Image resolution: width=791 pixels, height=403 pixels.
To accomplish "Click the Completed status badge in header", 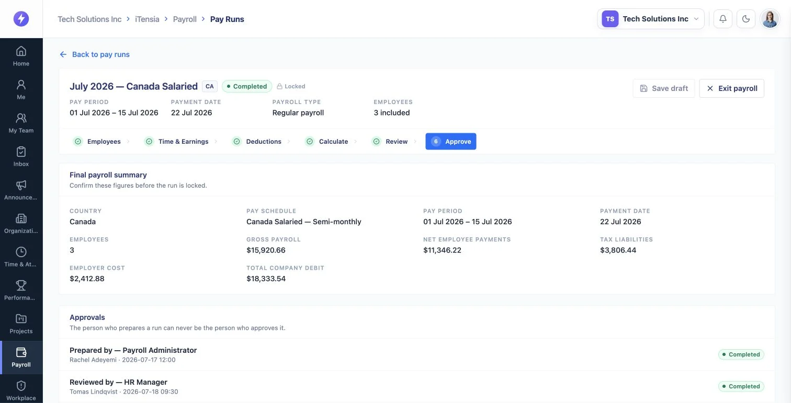I will (247, 86).
